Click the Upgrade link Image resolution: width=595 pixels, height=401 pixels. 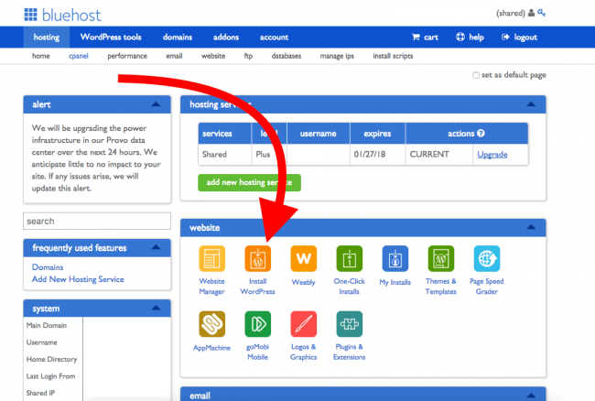click(x=492, y=155)
